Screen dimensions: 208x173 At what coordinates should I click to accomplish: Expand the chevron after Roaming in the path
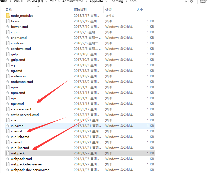[x=127, y=1]
